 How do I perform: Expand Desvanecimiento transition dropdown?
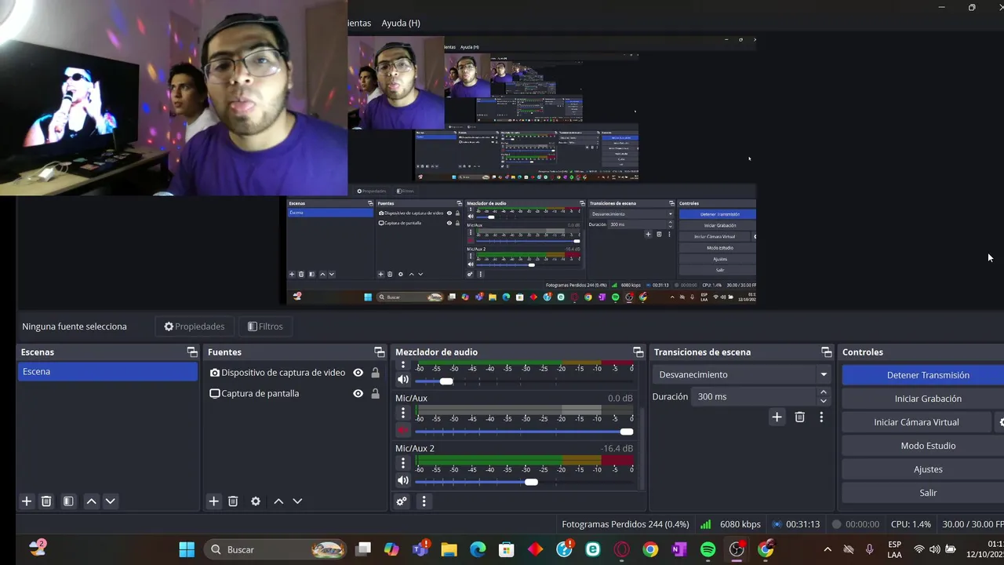[x=823, y=374]
